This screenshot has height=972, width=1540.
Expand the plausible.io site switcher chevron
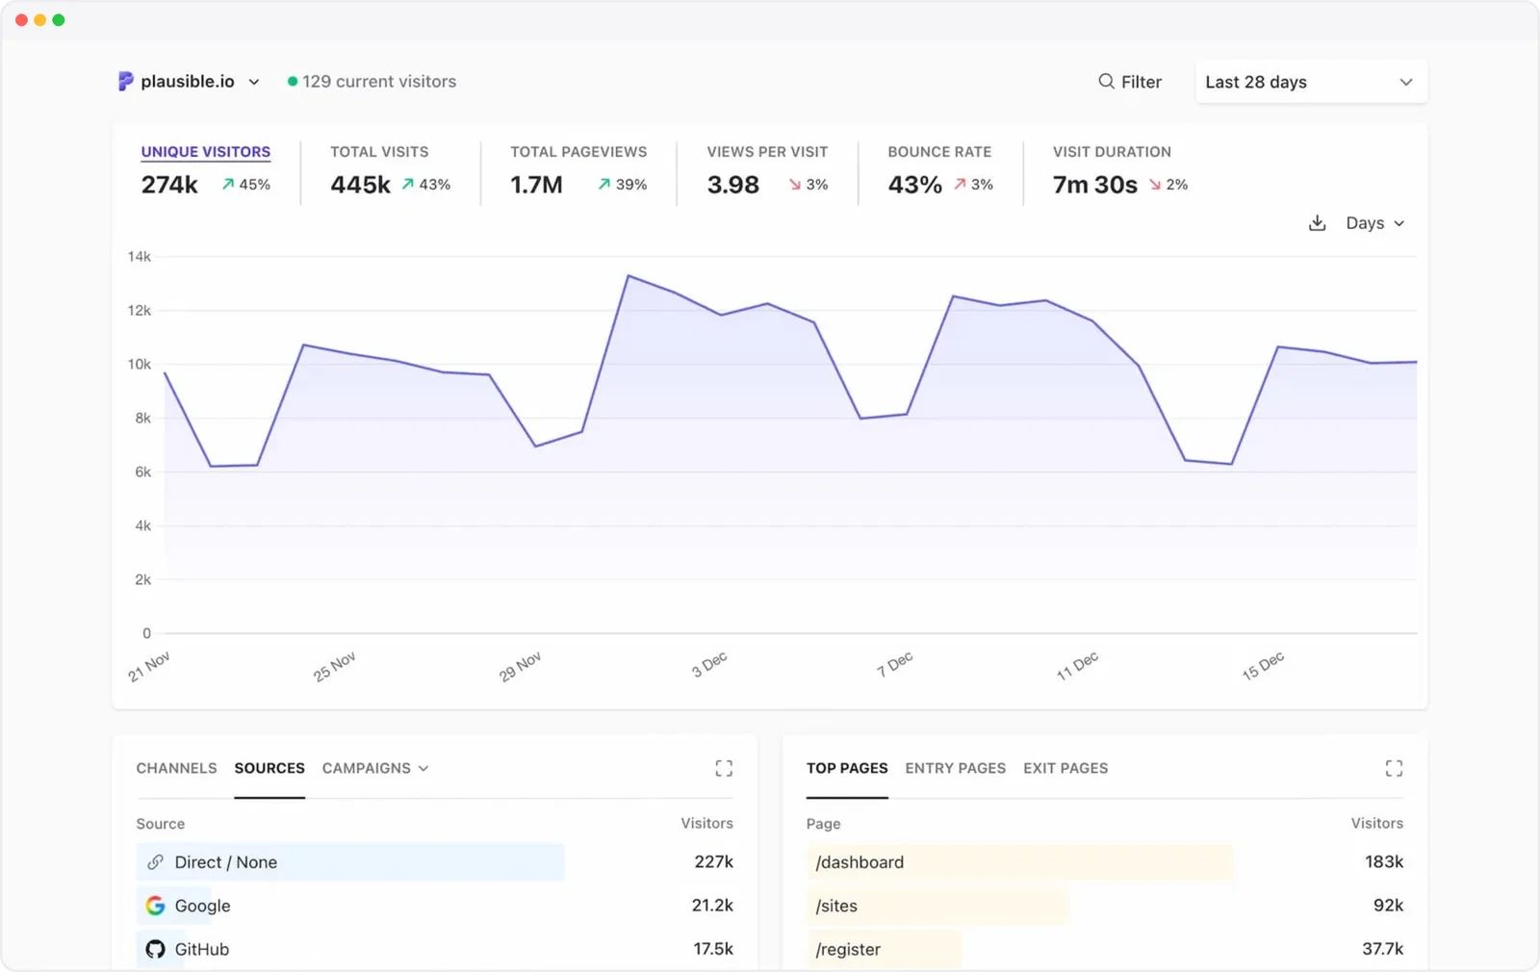(x=254, y=82)
